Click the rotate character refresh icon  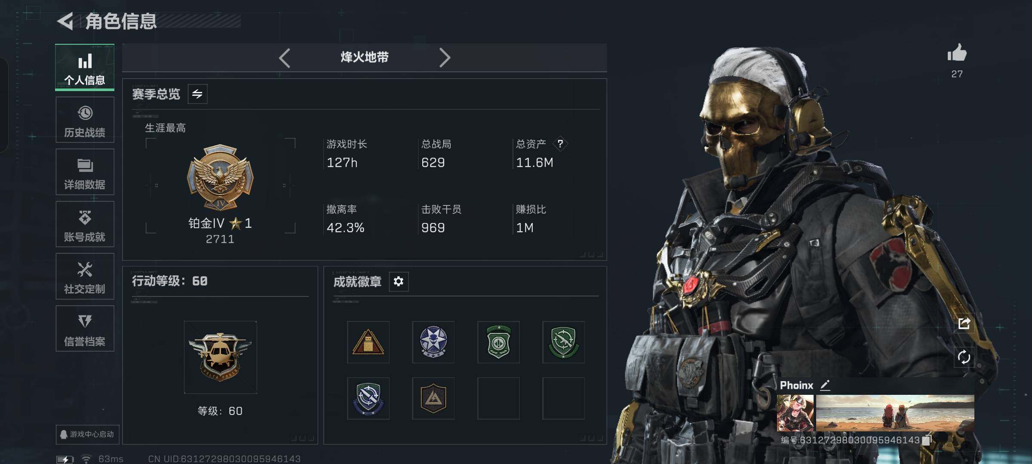tap(964, 357)
